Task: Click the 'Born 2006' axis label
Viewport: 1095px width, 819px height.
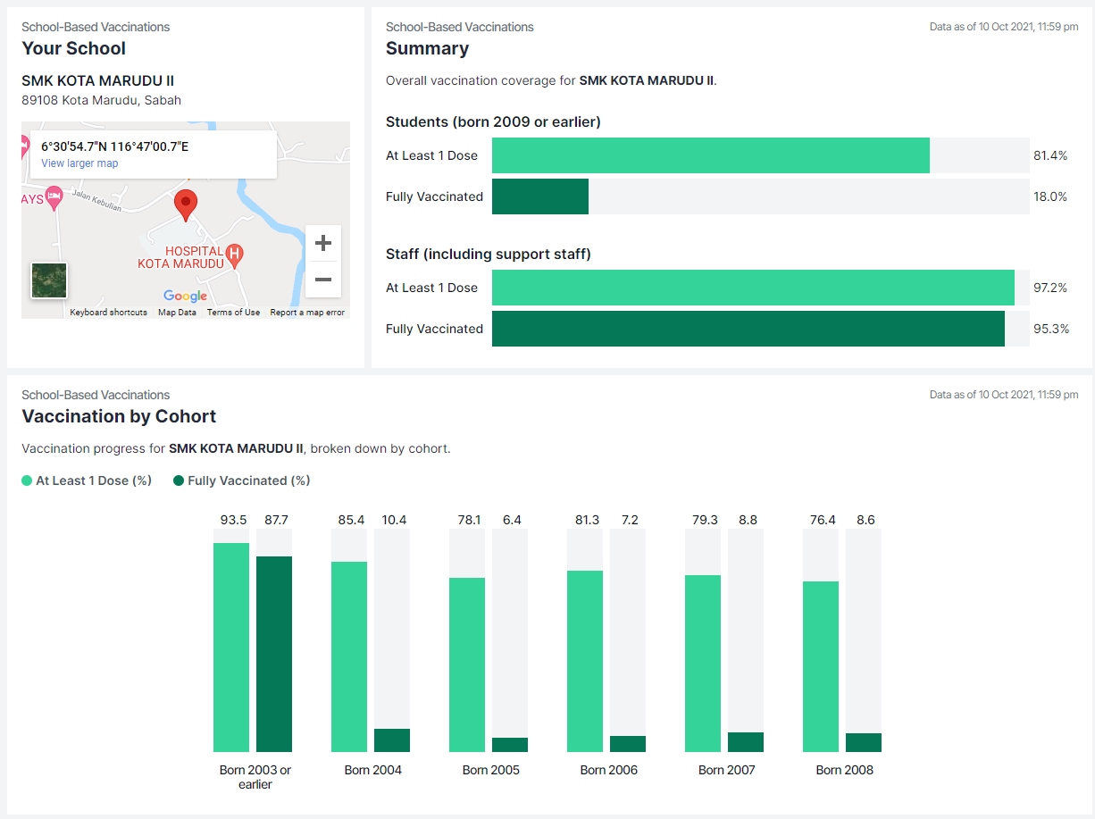Action: (x=609, y=770)
